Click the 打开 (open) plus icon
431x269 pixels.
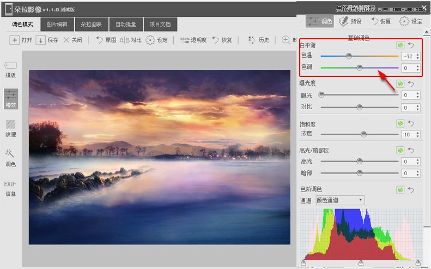[x=14, y=40]
